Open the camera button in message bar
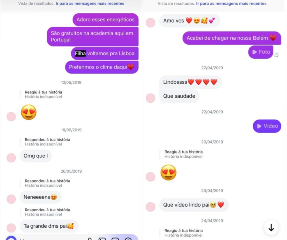The width and height of the screenshot is (287, 240). (x=11, y=238)
